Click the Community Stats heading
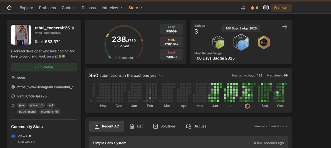 click(x=27, y=127)
